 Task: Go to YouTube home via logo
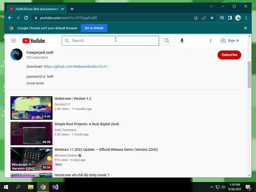pos(34,41)
